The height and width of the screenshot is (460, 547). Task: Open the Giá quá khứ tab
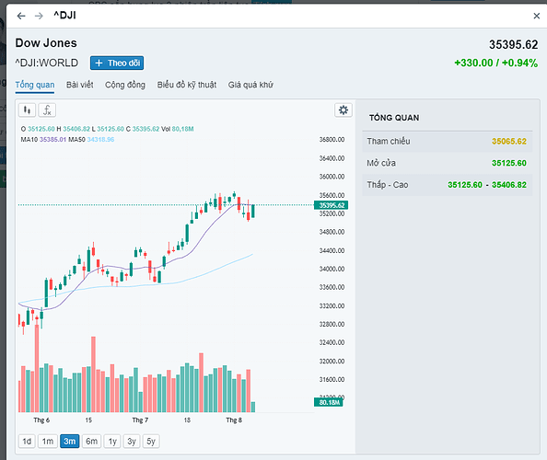coord(250,85)
